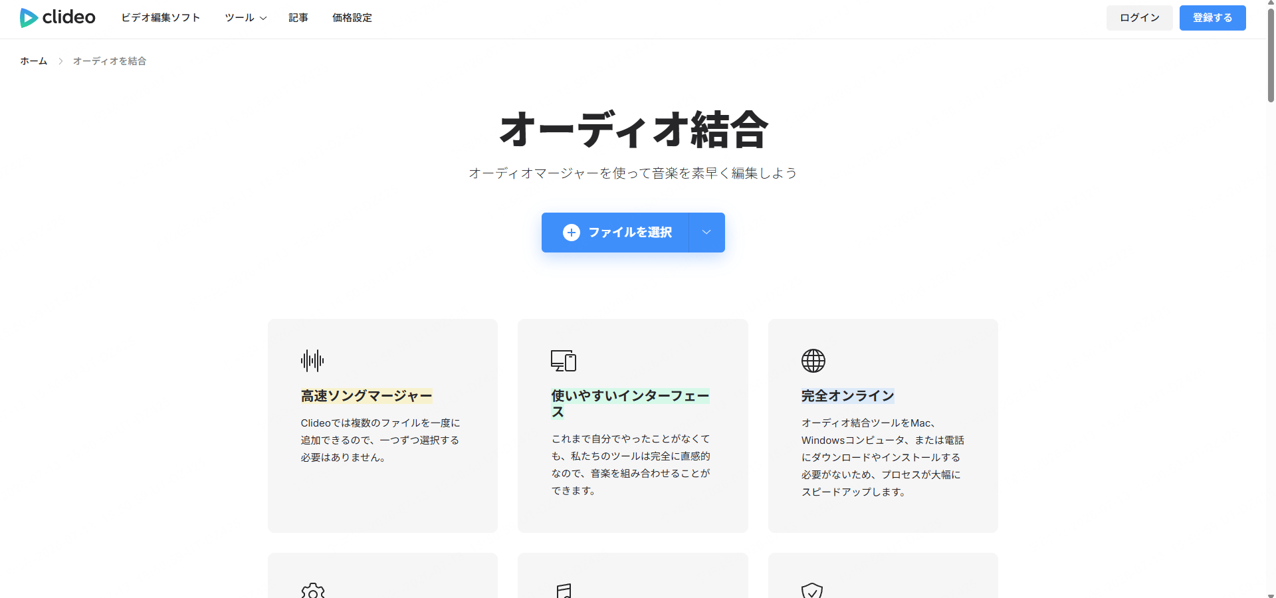This screenshot has width=1276, height=598.
Task: Click the ログイン button
Action: click(1140, 18)
